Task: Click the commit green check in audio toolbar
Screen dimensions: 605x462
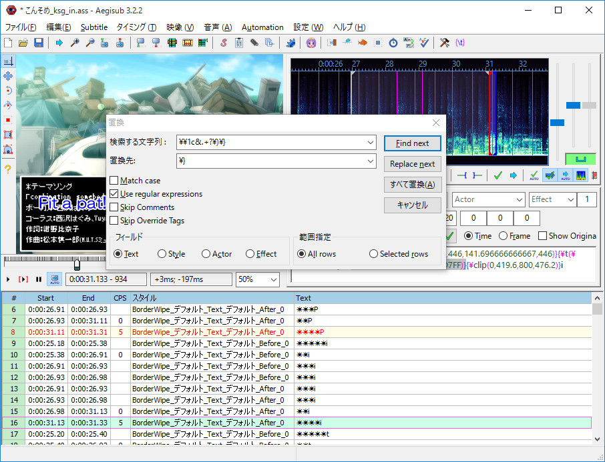Action: point(497,176)
